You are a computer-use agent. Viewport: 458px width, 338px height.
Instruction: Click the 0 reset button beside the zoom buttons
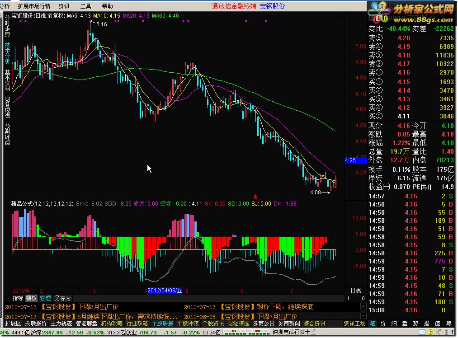click(363, 298)
